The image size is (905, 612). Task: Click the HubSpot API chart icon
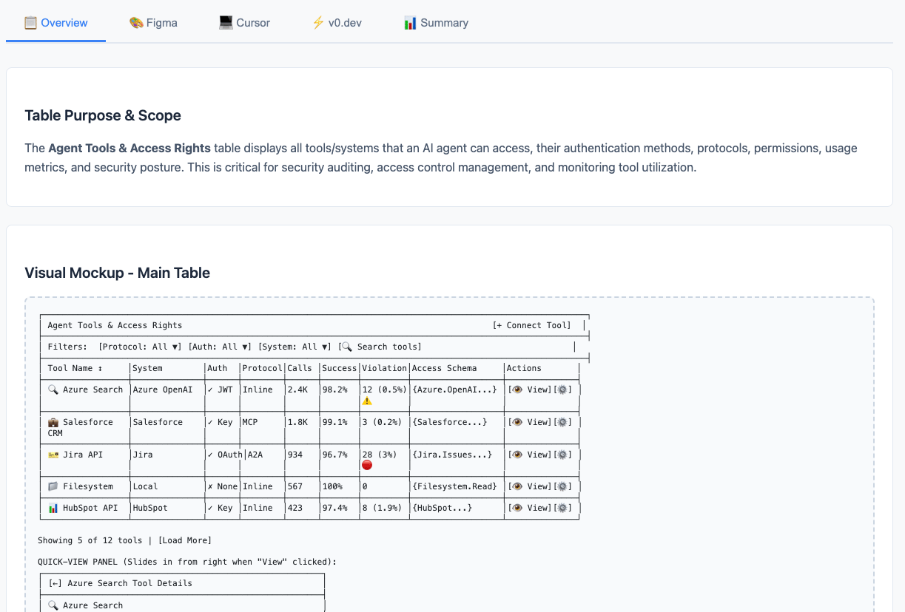(53, 508)
